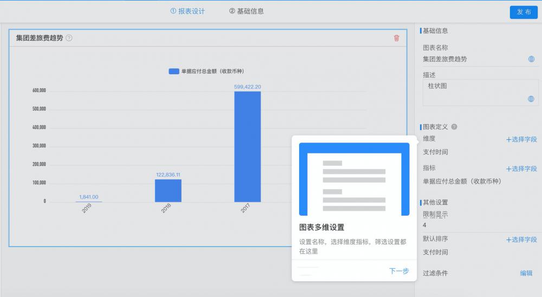This screenshot has width=542, height=297.
Task: Select the 2017 bar in the chart
Action: pos(247,146)
